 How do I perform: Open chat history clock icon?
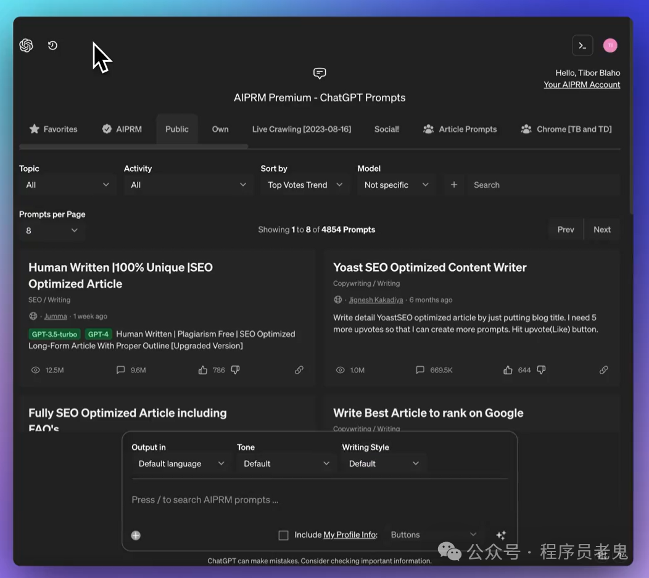tap(52, 45)
